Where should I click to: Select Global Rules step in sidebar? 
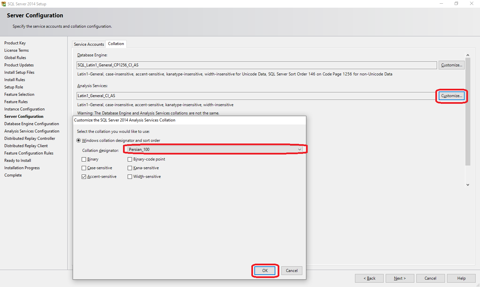coord(15,58)
